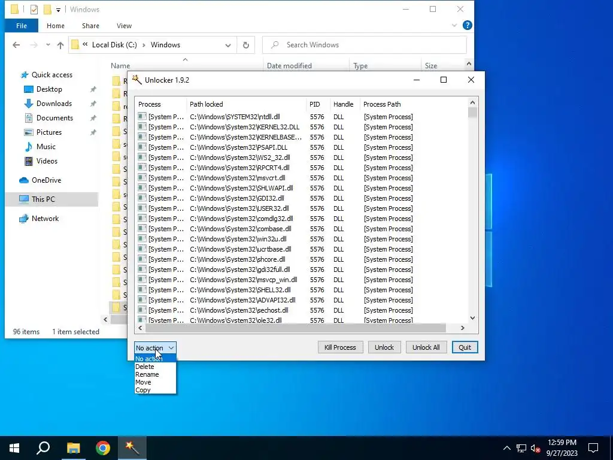This screenshot has width=613, height=460.
Task: Open the File tab in Explorer
Action: tap(22, 26)
